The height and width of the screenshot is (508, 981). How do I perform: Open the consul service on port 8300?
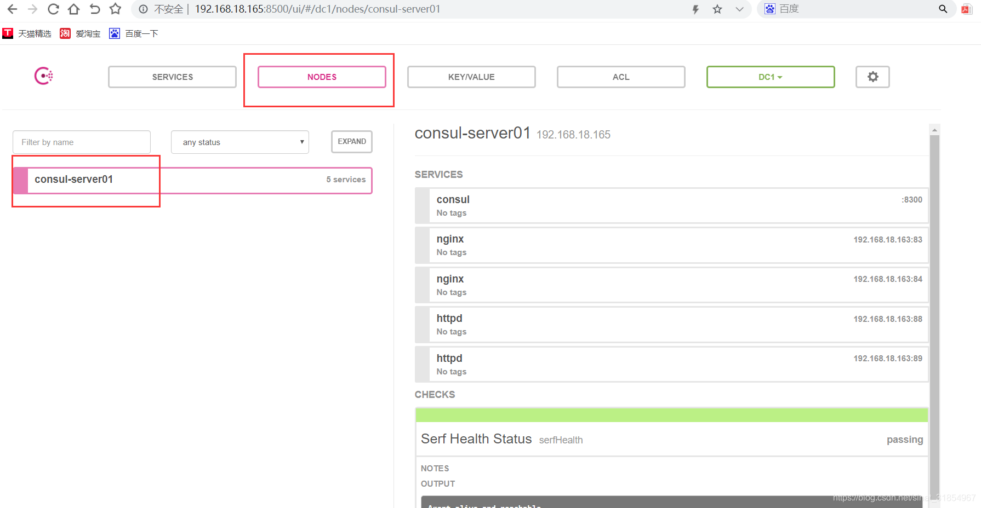click(671, 205)
